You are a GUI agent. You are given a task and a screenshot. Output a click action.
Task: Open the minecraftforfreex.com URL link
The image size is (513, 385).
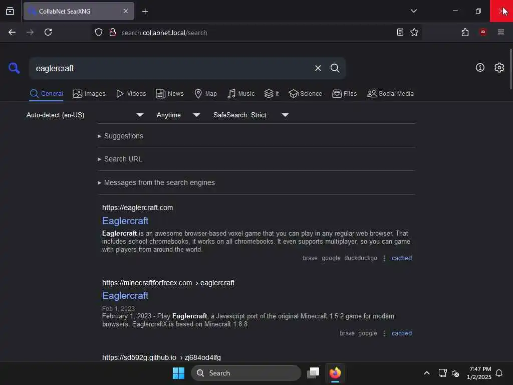tap(168, 283)
